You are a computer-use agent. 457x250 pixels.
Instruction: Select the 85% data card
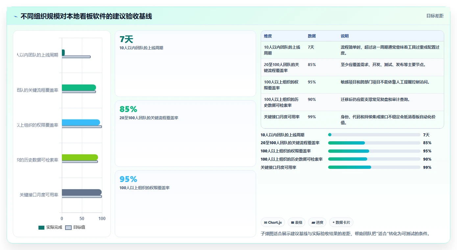pos(185,133)
